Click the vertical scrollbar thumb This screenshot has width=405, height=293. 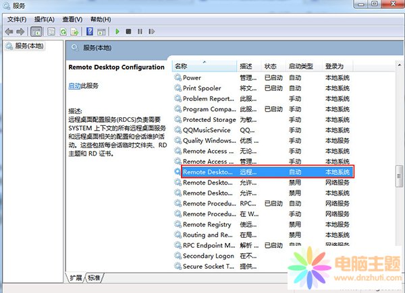[399, 176]
